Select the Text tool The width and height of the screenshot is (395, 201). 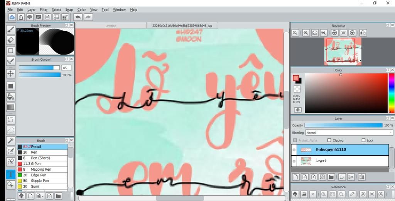pyautogui.click(x=10, y=174)
